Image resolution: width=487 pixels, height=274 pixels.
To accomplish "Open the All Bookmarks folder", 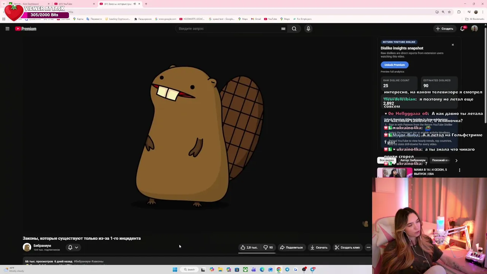I will [475, 19].
